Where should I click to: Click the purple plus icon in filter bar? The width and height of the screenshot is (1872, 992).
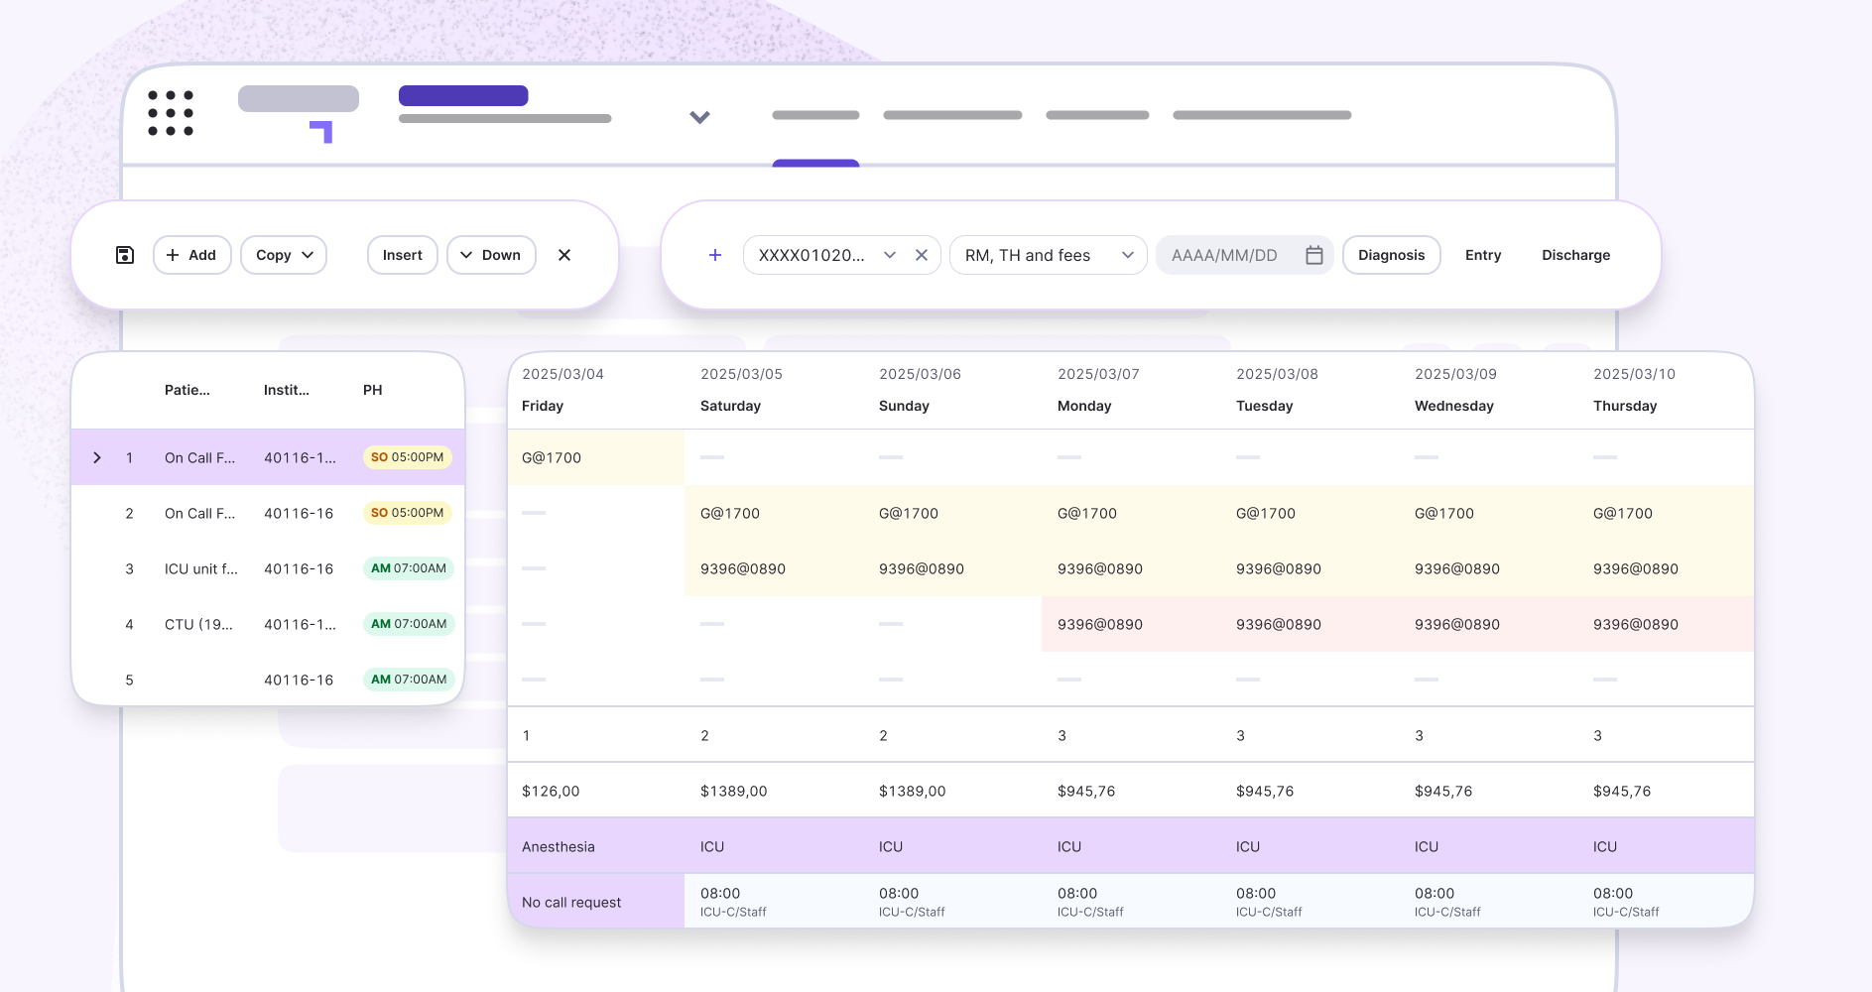pos(715,255)
